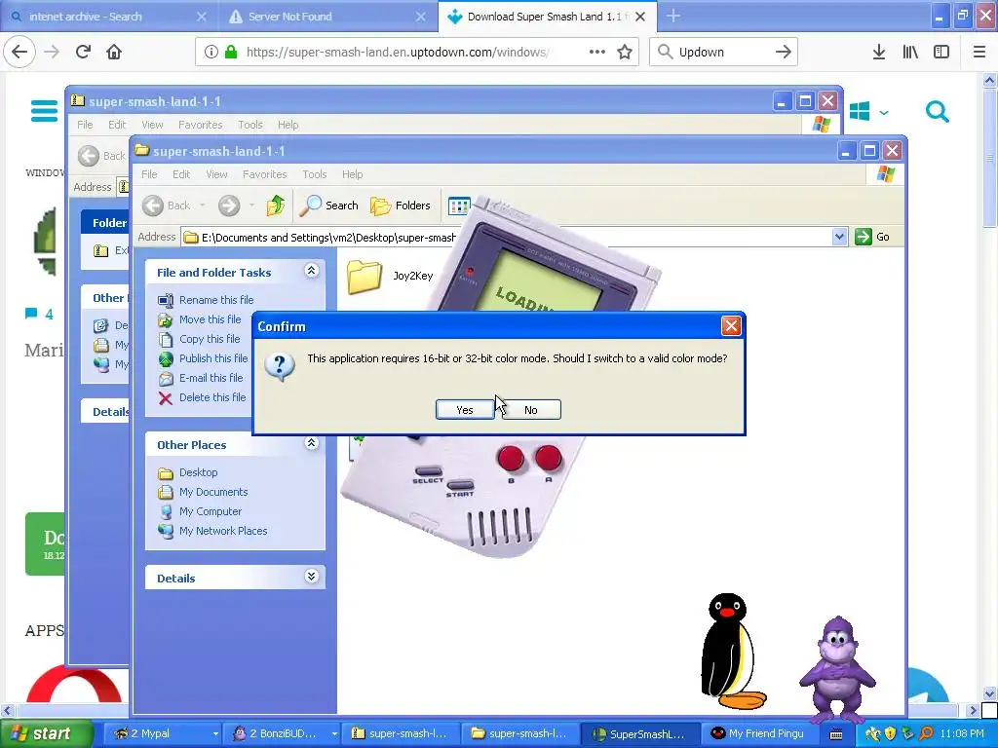The width and height of the screenshot is (998, 748).
Task: Open the browser hamburger menu
Action: tap(979, 53)
